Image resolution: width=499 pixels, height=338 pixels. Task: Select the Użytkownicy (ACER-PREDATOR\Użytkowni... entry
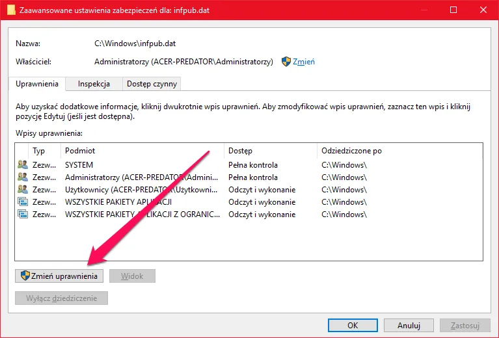[x=249, y=190]
